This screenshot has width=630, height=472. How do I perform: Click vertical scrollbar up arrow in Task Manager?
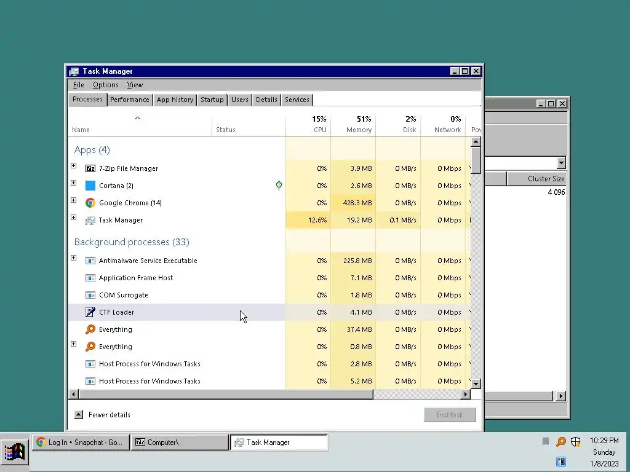(x=476, y=142)
